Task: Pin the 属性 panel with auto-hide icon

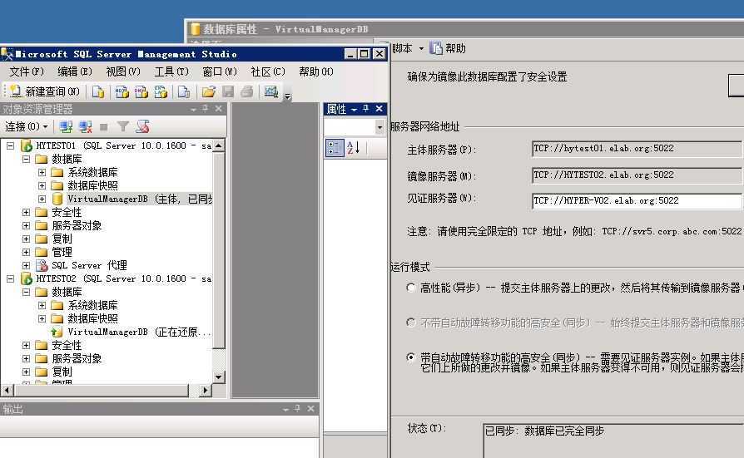Action: pyautogui.click(x=366, y=109)
